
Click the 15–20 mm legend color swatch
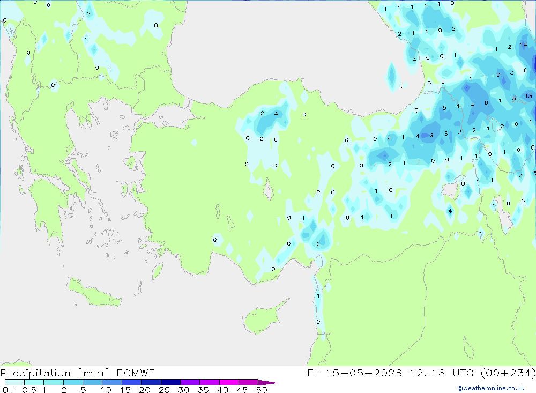coord(132,382)
